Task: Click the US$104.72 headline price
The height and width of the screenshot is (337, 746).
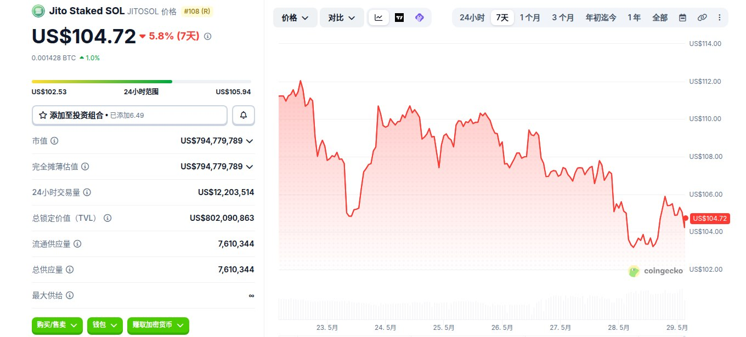Action: point(84,36)
